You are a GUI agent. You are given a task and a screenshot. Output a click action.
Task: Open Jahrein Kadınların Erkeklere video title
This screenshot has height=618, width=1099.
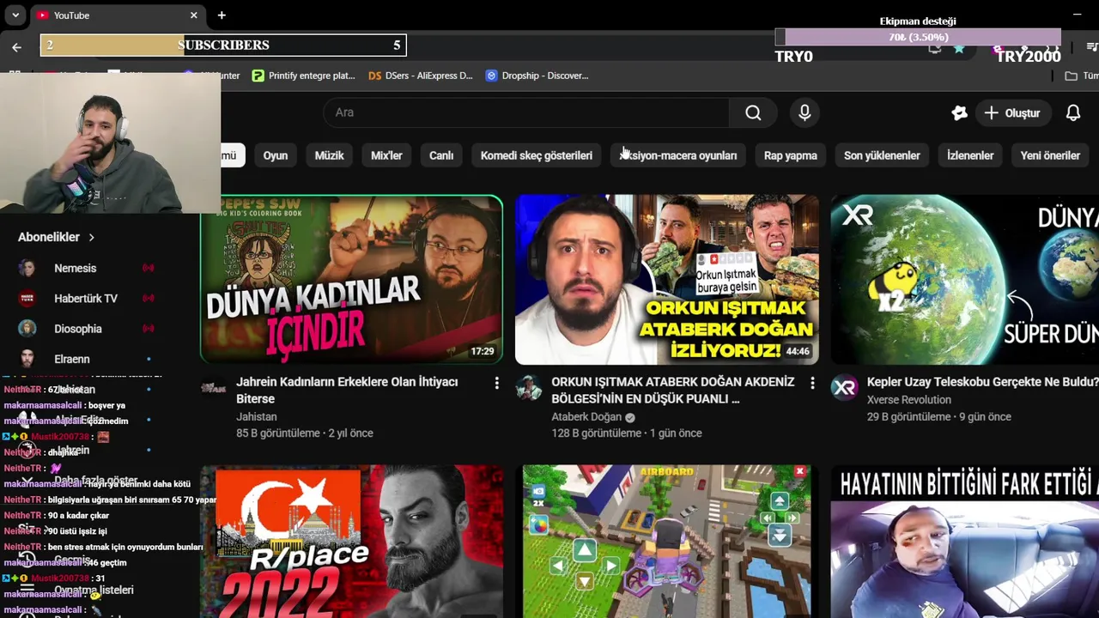347,391
